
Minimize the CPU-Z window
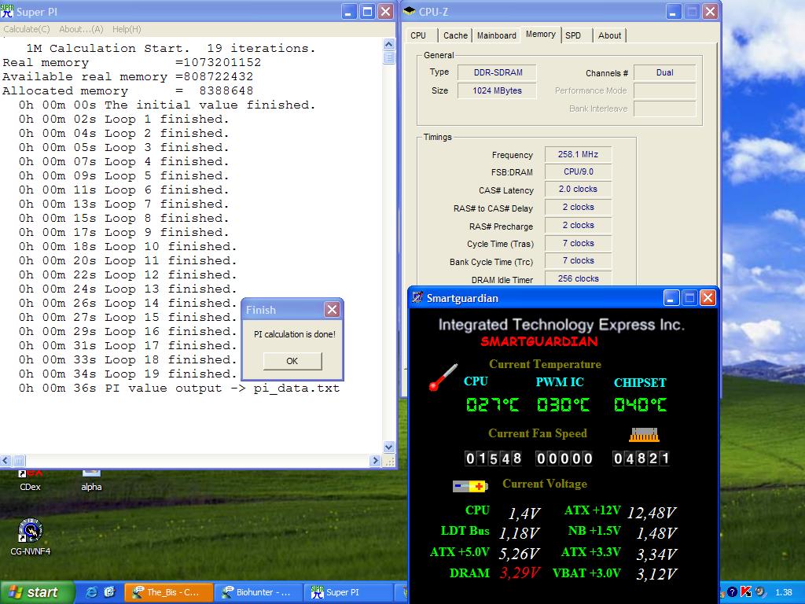(674, 11)
